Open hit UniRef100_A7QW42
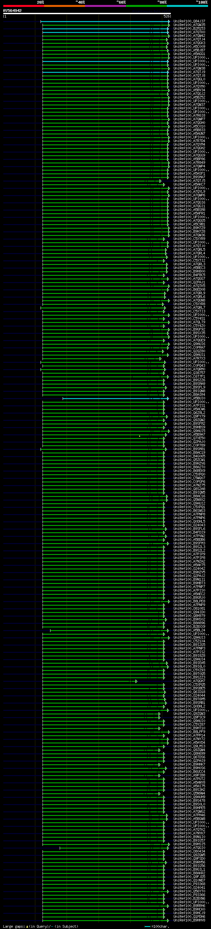Image resolution: width=211 pixels, height=929 pixels. pyautogui.click(x=189, y=36)
